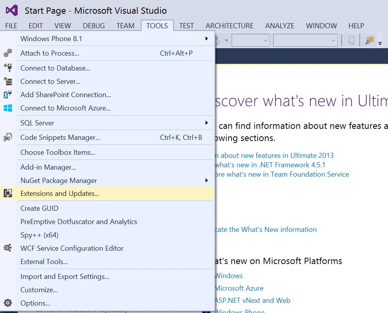The height and width of the screenshot is (313, 388).
Task: Open toolbar overflow options arrow
Action: pyautogui.click(x=380, y=43)
